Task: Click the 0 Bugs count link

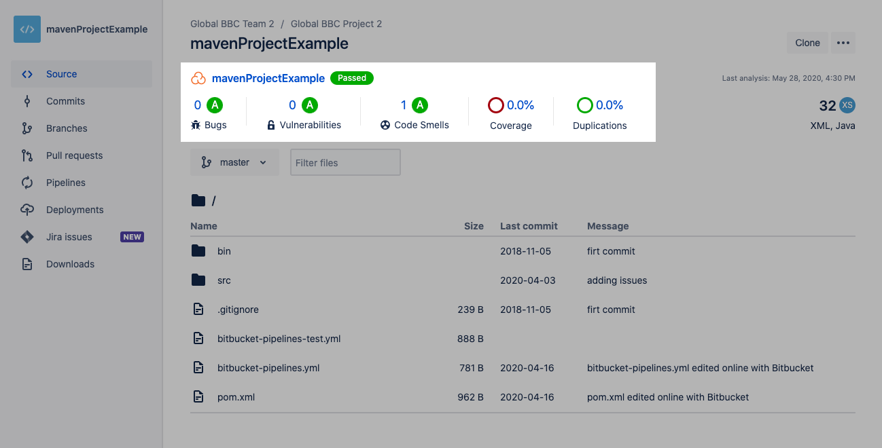Action: pos(198,105)
